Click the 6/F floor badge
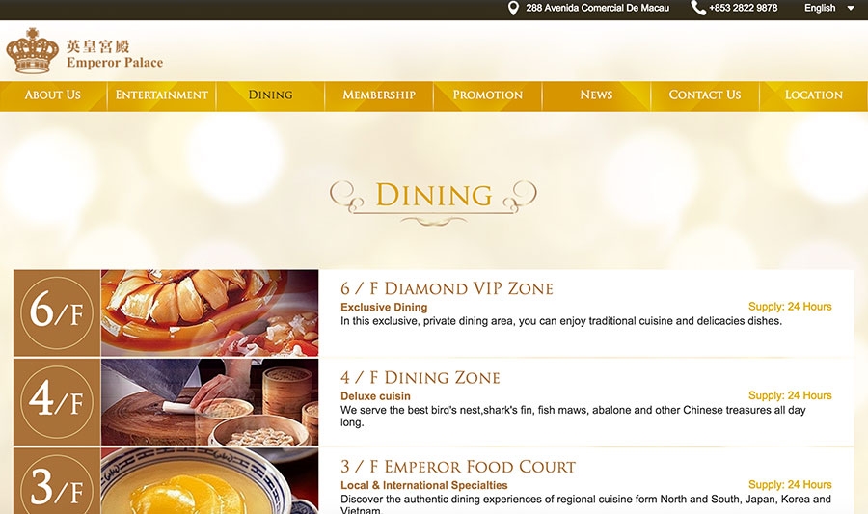868x514 pixels. [57, 312]
